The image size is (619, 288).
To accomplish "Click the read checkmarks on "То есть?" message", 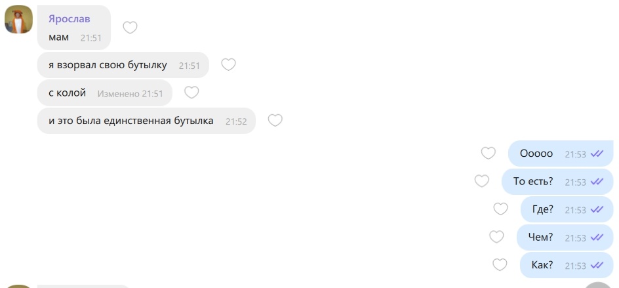I will (x=597, y=181).
